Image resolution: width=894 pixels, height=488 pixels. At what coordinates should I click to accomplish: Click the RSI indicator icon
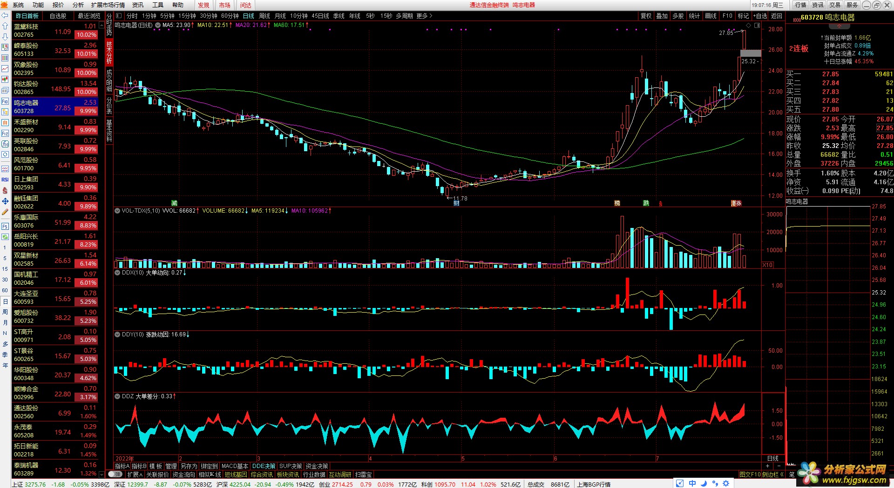pos(5,180)
